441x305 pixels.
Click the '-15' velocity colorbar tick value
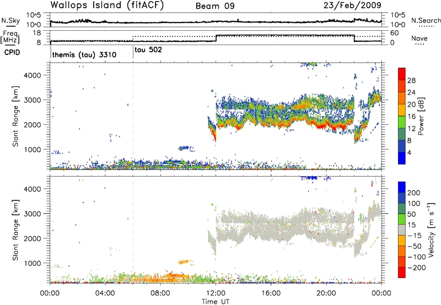[x=415, y=236]
